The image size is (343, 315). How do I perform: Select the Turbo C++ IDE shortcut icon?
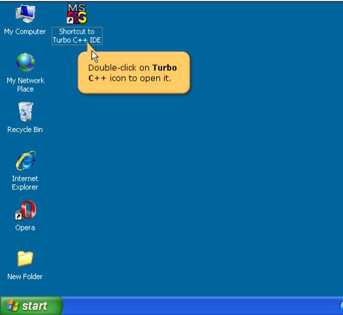pyautogui.click(x=77, y=14)
